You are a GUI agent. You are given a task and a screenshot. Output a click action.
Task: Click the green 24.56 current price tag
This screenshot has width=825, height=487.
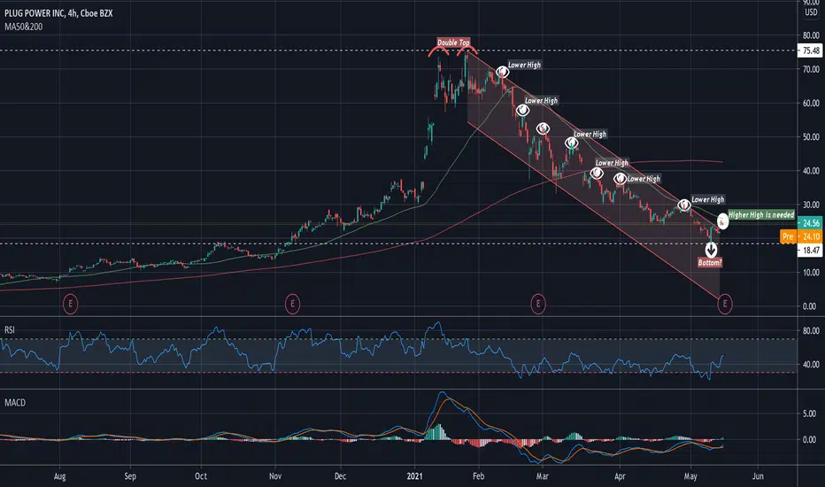(x=810, y=223)
